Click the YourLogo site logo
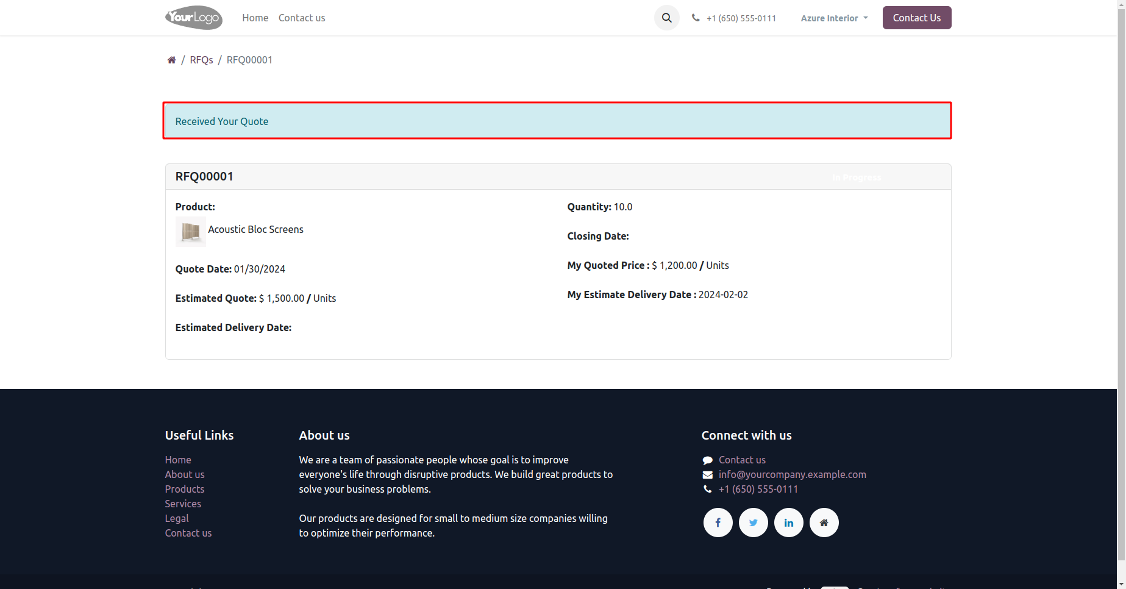Image resolution: width=1126 pixels, height=589 pixels. click(x=194, y=18)
